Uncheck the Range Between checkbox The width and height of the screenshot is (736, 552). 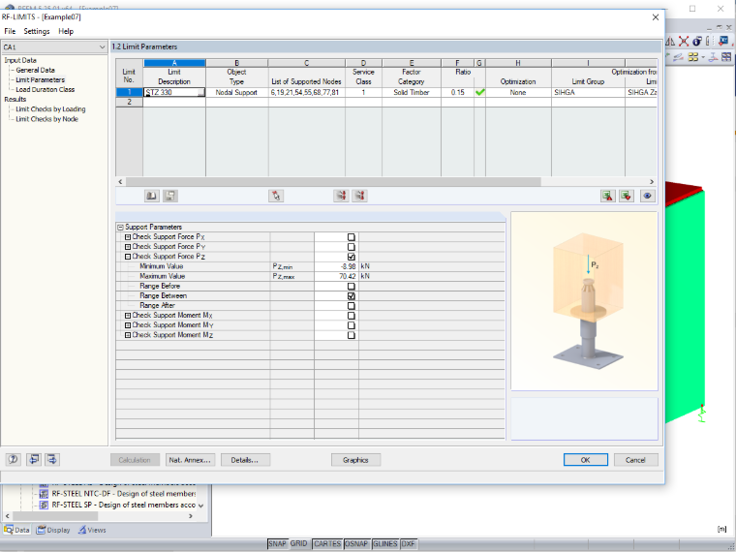tap(352, 296)
